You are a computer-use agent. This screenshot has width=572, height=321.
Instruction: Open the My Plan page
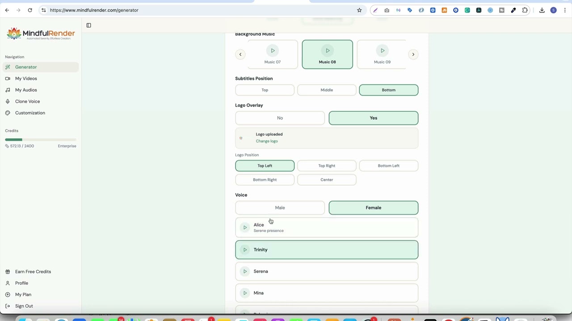(40, 295)
